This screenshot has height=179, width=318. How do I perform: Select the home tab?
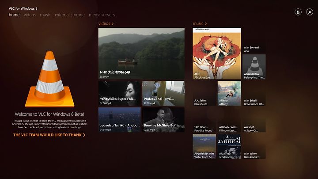point(14,15)
